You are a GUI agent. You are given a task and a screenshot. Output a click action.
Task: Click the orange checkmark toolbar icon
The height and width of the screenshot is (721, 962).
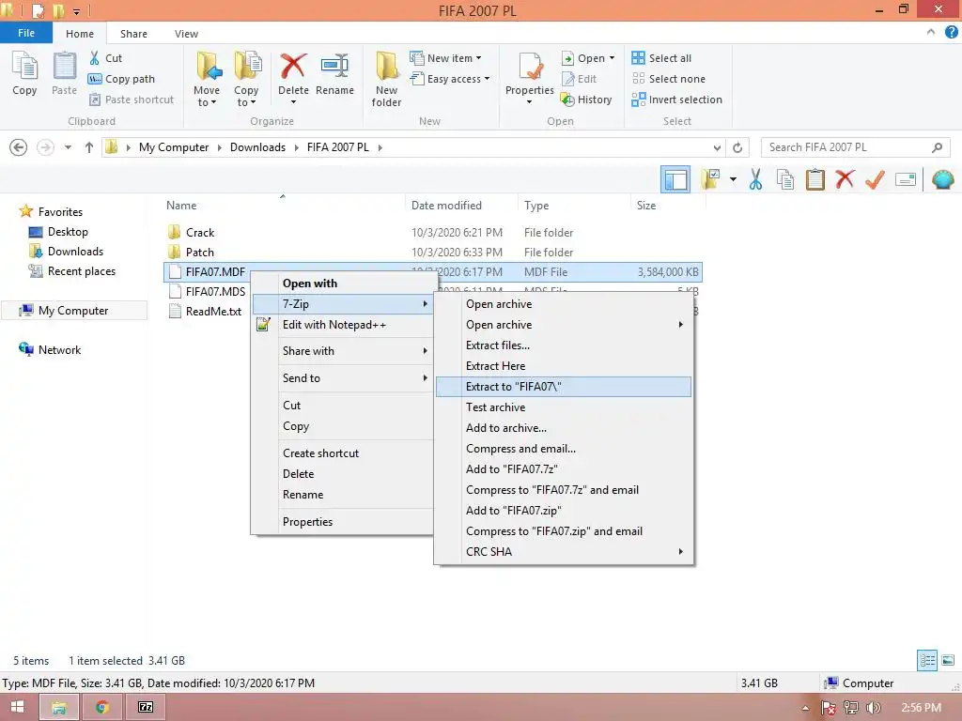tap(875, 179)
